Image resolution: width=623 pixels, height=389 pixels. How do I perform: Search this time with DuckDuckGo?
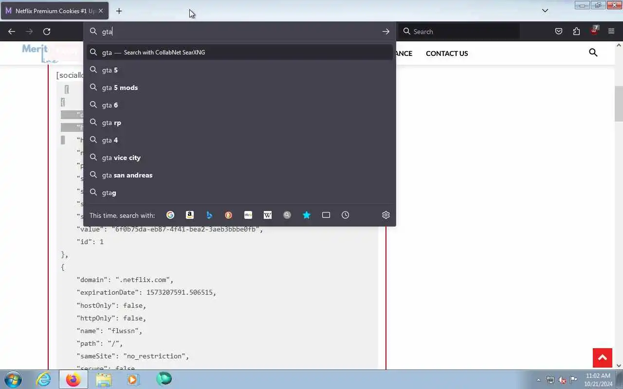click(229, 215)
